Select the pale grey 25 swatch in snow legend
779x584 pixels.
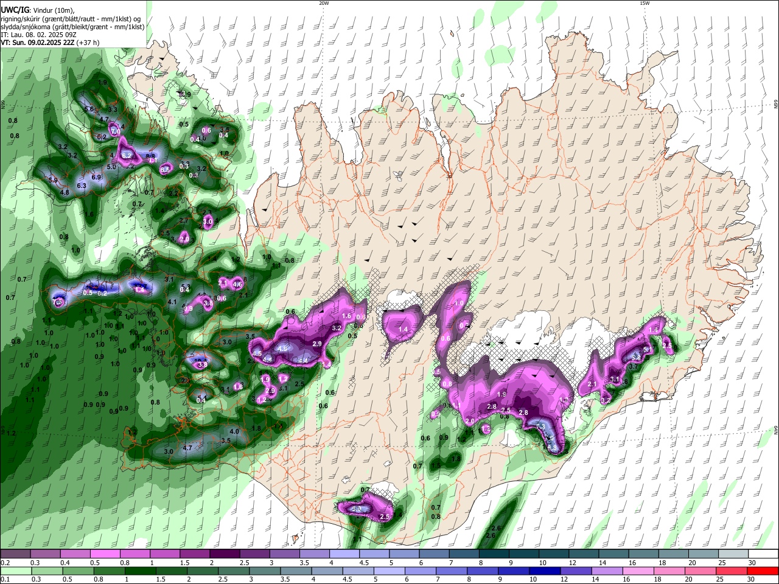(734, 554)
